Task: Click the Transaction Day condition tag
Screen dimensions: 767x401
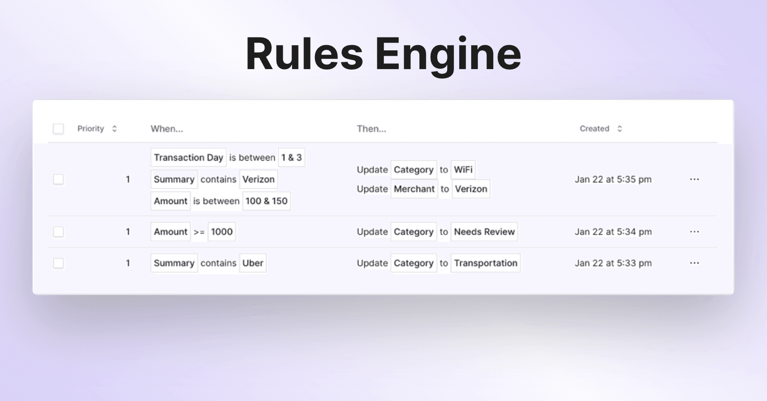Action: [x=188, y=157]
